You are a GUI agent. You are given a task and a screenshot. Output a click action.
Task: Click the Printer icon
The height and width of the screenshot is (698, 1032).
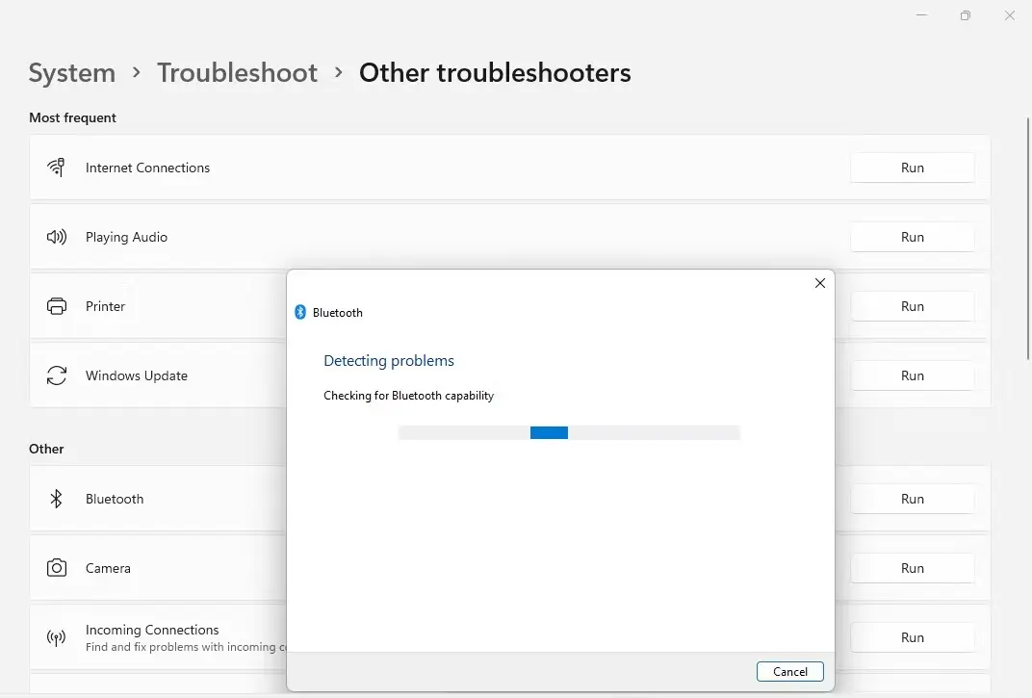(x=57, y=306)
